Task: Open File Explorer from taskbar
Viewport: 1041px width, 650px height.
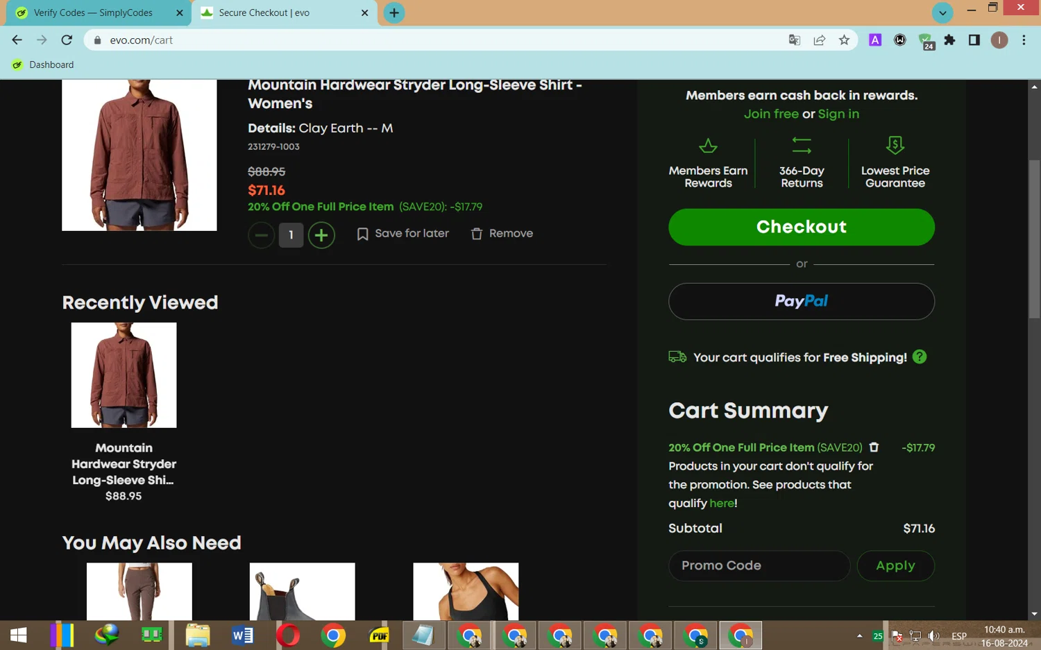Action: pos(198,635)
